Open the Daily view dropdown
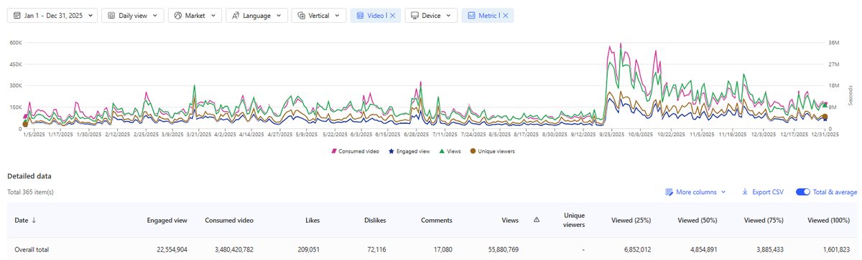 [x=132, y=15]
